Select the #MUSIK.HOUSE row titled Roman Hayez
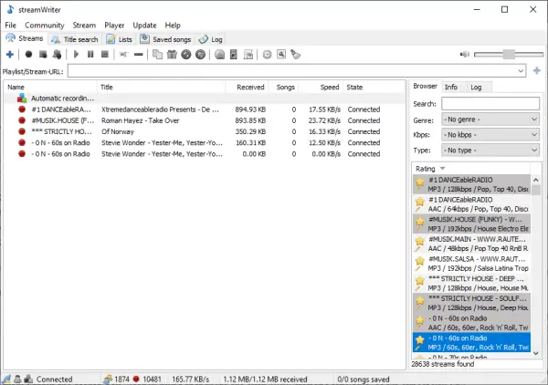Viewport: 548px width, 385px height. point(205,120)
